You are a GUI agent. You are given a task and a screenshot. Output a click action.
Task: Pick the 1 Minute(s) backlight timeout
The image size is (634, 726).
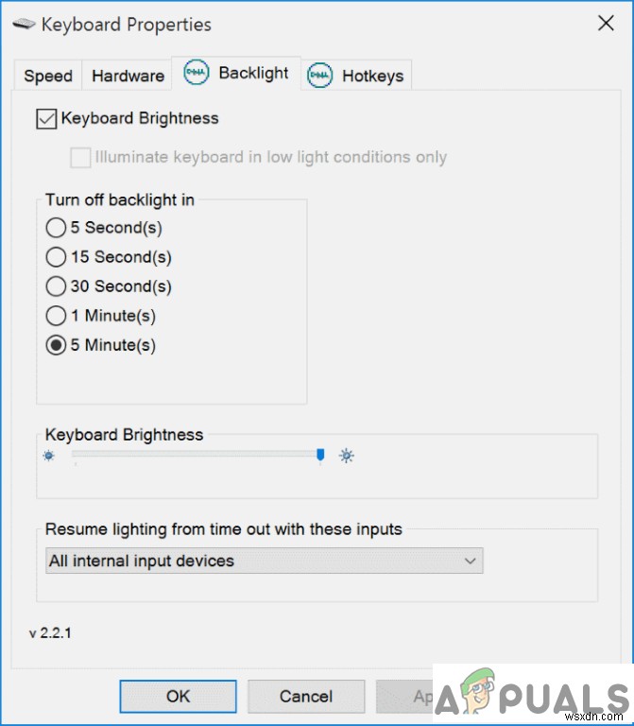click(x=56, y=316)
